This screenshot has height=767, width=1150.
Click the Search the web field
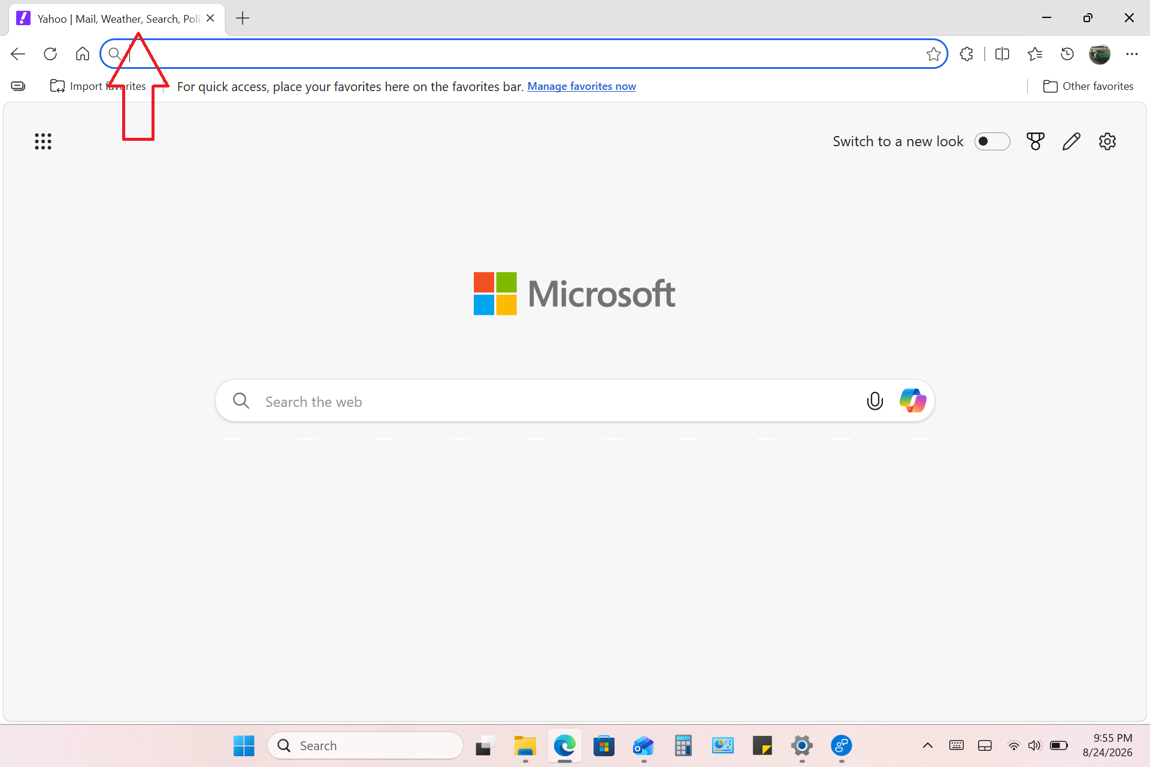[575, 401]
